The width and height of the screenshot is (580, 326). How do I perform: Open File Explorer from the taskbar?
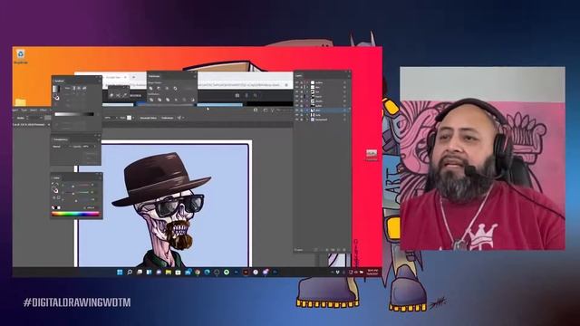pos(169,273)
